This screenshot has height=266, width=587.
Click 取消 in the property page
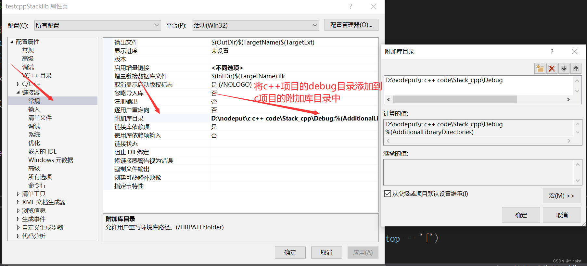[326, 253]
